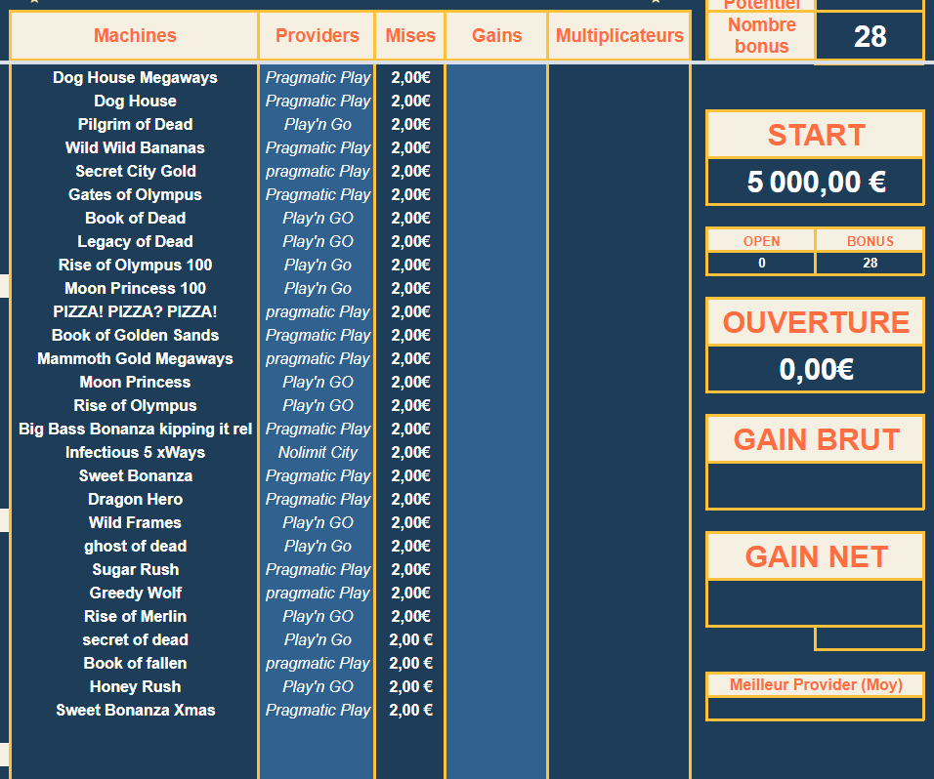
Task: Click the 0,00€ ouverture value
Action: [816, 369]
